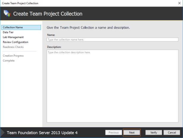Go to the Data Tier step
This screenshot has height=138, width=183.
pos(8,32)
